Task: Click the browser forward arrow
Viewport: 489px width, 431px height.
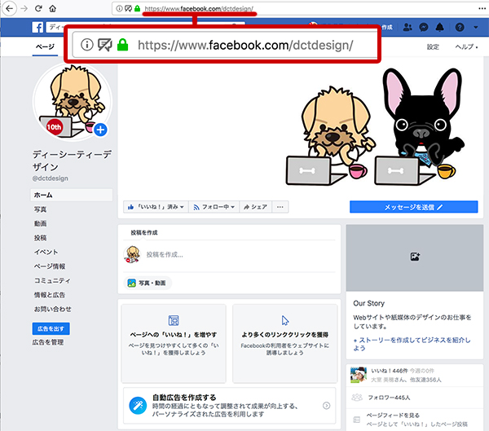Action: 24,8
